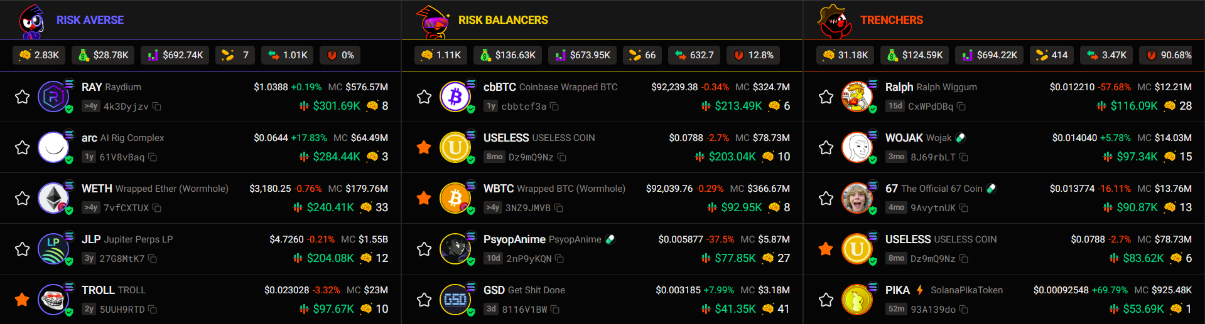Viewport: 1205px width, 324px height.
Task: Click Ralph price change -57.68%
Action: tap(1115, 87)
